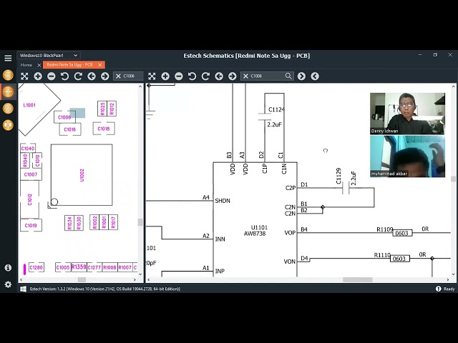Go forward in schematic navigation

[232, 76]
